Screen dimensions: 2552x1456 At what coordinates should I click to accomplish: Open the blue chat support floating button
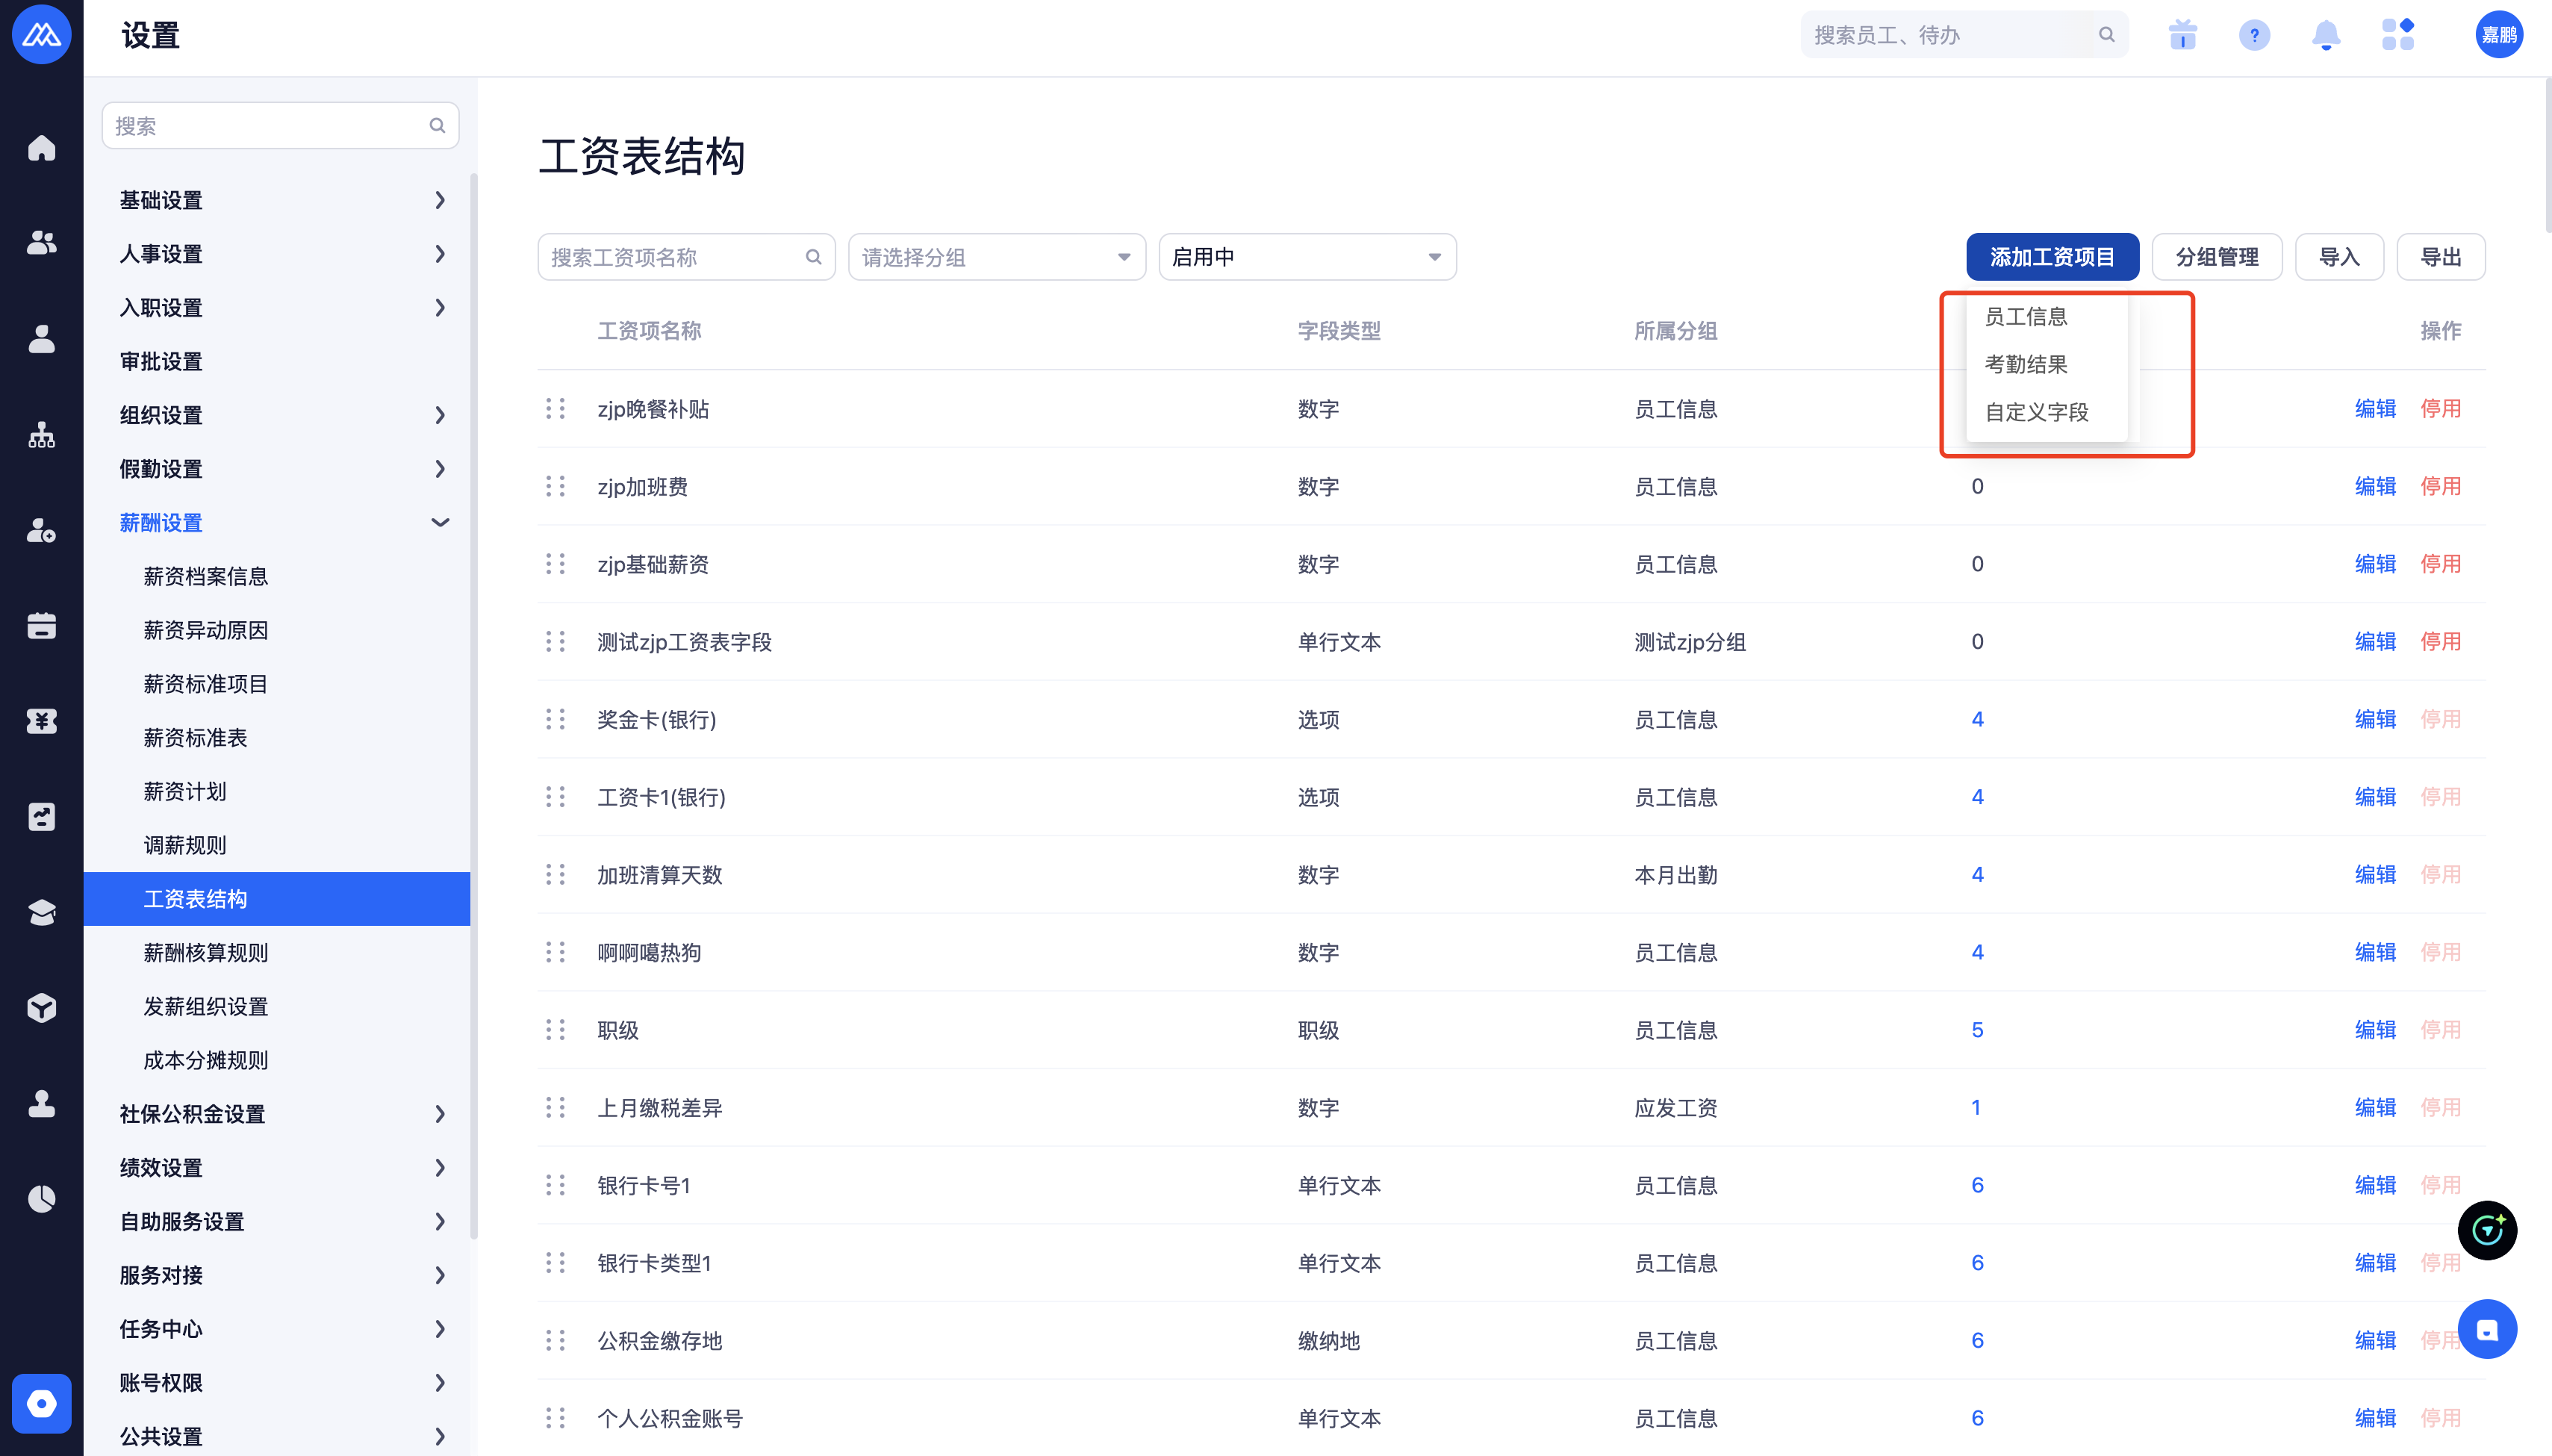point(2487,1329)
